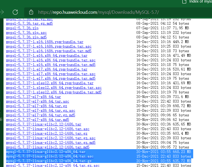
Task: Click the page icon on the browser tab
Action: coord(184,2)
